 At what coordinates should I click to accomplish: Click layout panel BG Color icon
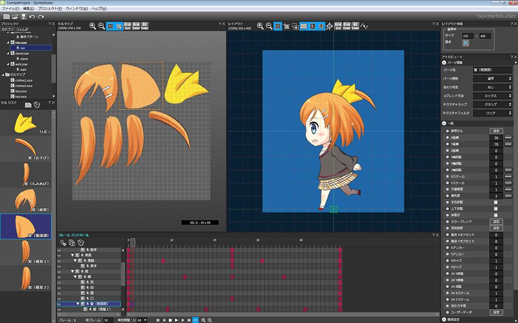(355, 26)
